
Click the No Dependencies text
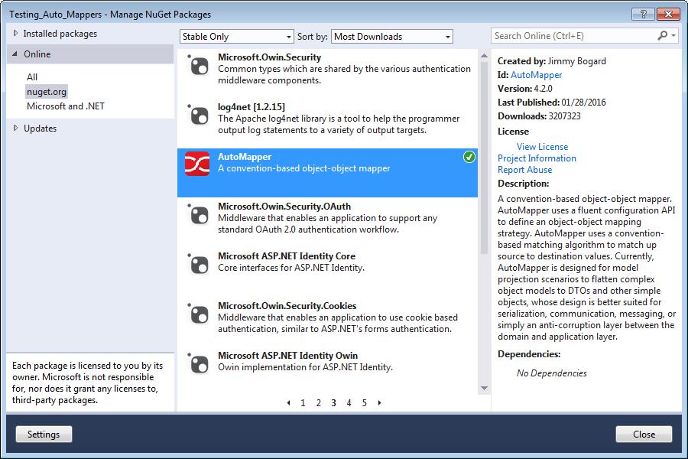[x=551, y=373]
